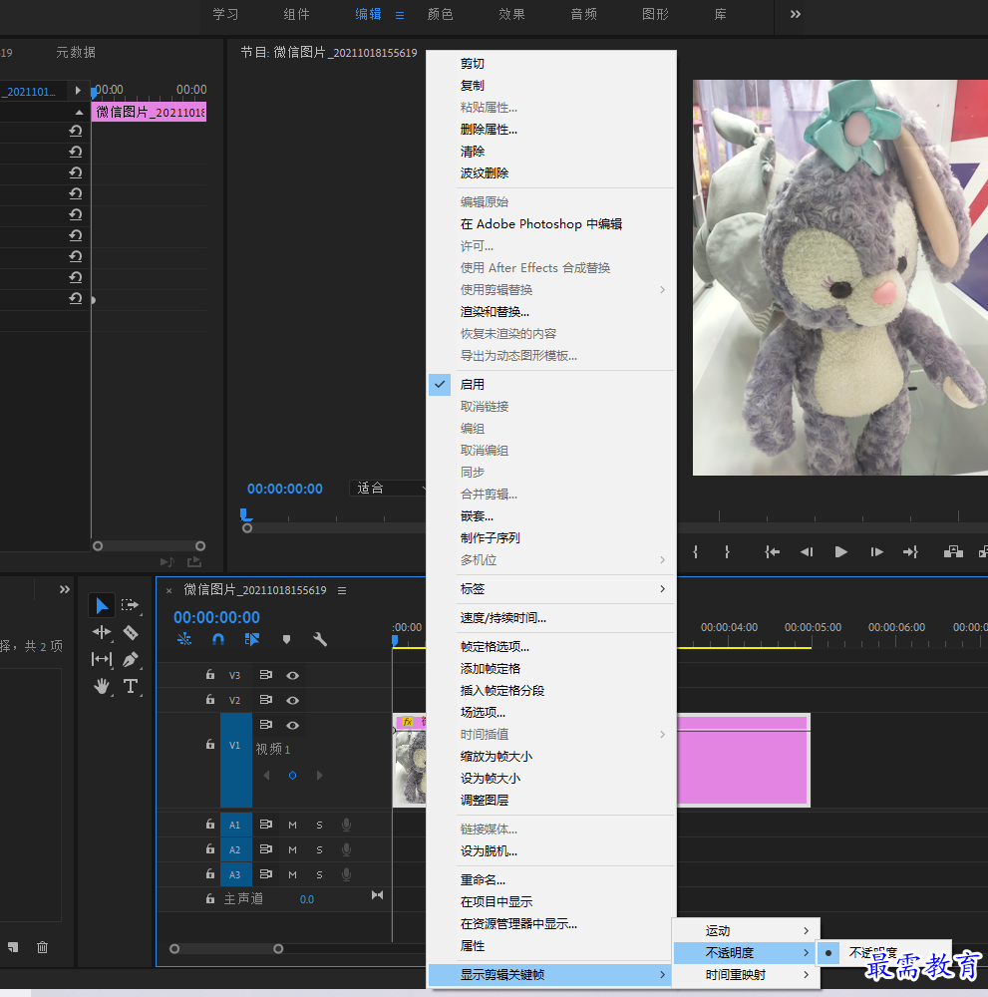Click program monitor playhead marker
The height and width of the screenshot is (997, 988).
pyautogui.click(x=244, y=513)
